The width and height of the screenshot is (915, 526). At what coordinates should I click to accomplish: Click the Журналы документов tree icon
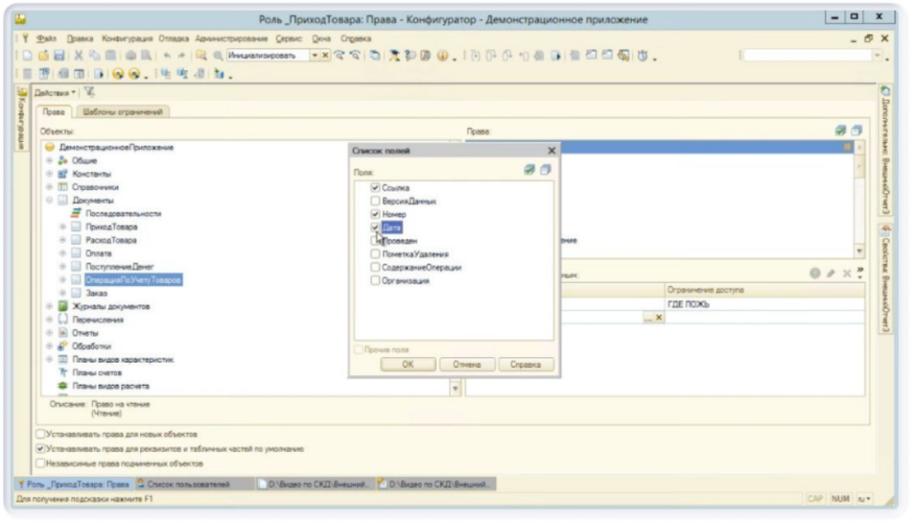(x=64, y=306)
